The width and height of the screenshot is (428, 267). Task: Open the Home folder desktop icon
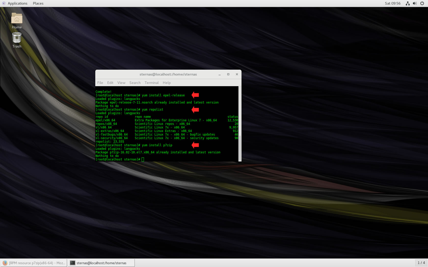[17, 21]
